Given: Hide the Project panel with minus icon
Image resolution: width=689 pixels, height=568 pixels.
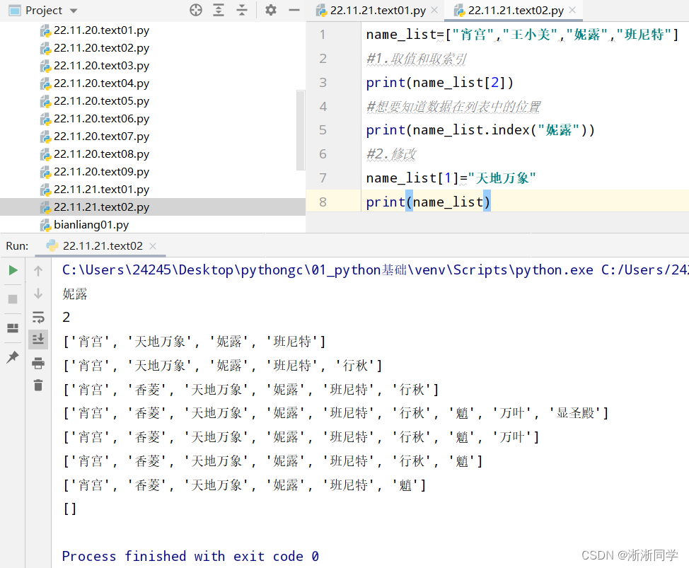Looking at the screenshot, I should coord(294,10).
